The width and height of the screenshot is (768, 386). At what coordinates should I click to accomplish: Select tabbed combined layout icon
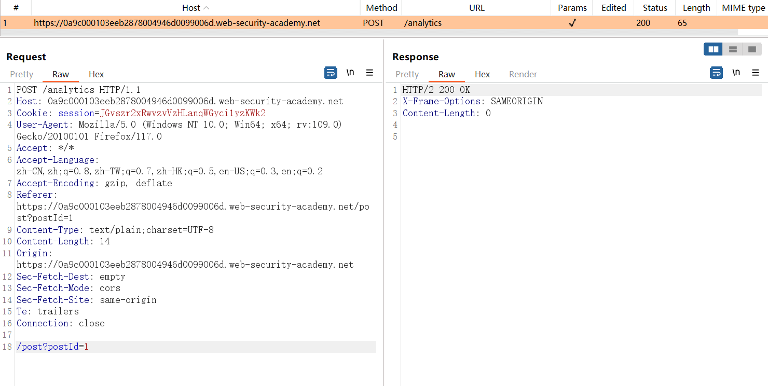click(x=751, y=49)
